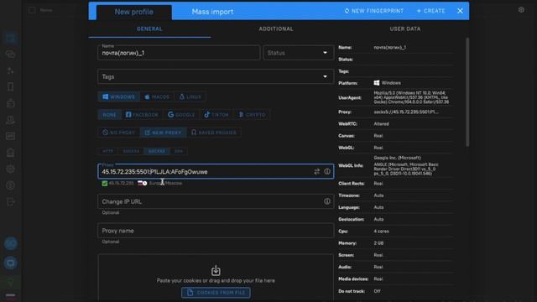Choose the Facebook profile type
Viewport: 537px width, 302px height.
pos(142,115)
